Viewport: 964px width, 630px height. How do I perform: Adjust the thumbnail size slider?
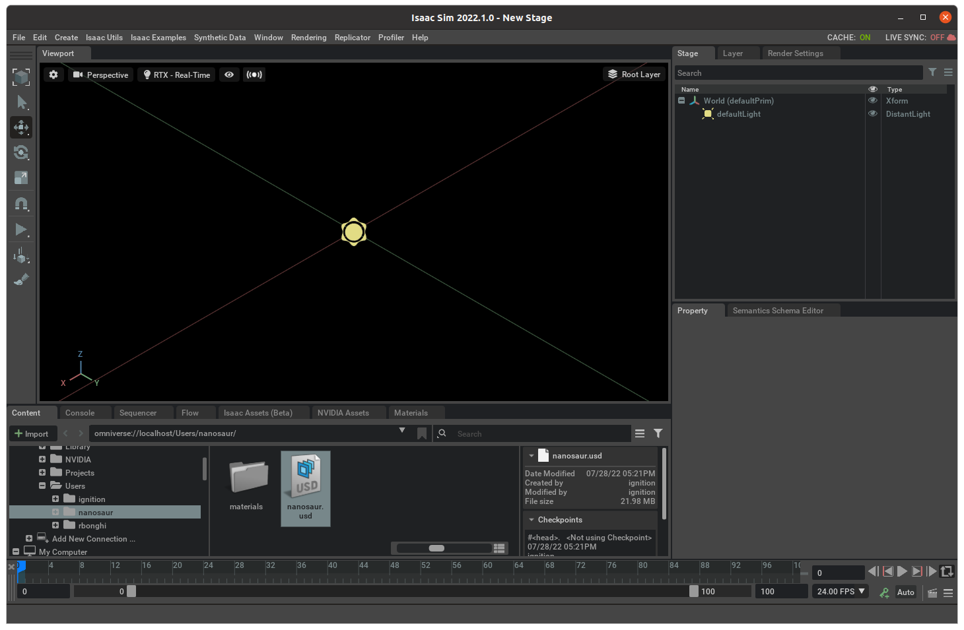pos(437,548)
